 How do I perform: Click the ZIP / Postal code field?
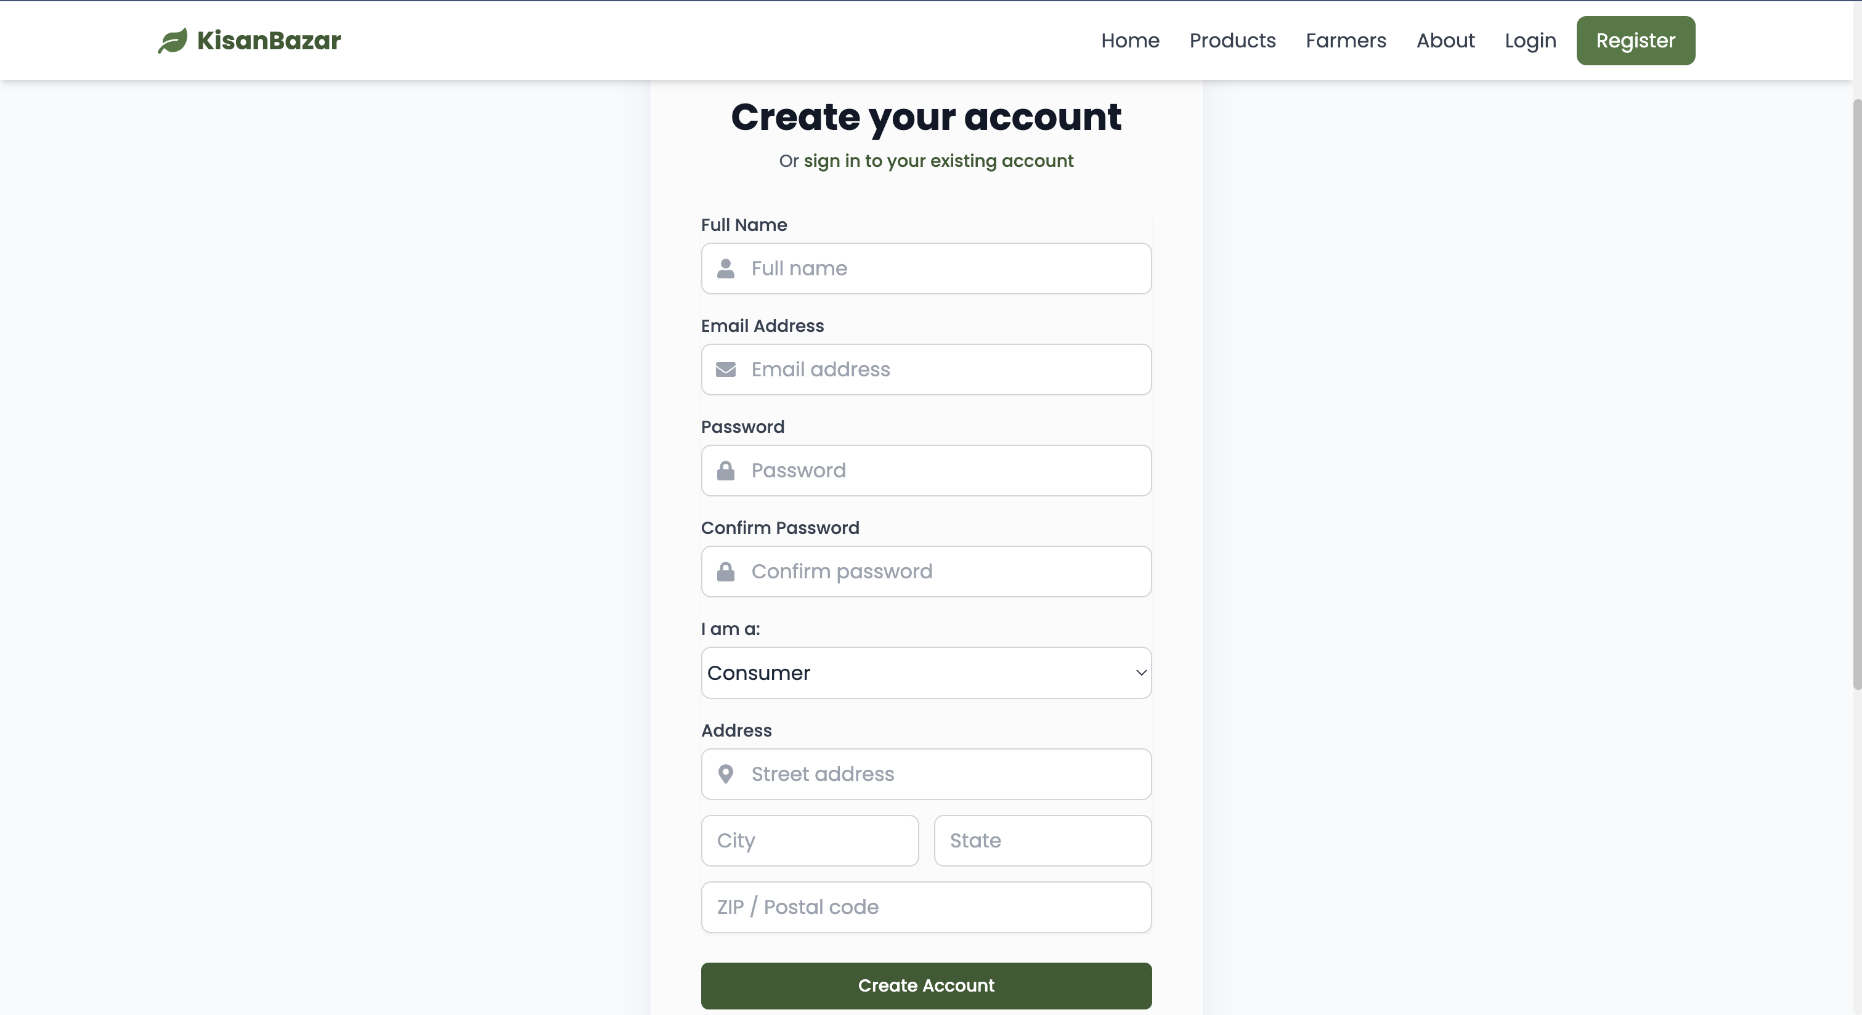pyautogui.click(x=926, y=907)
